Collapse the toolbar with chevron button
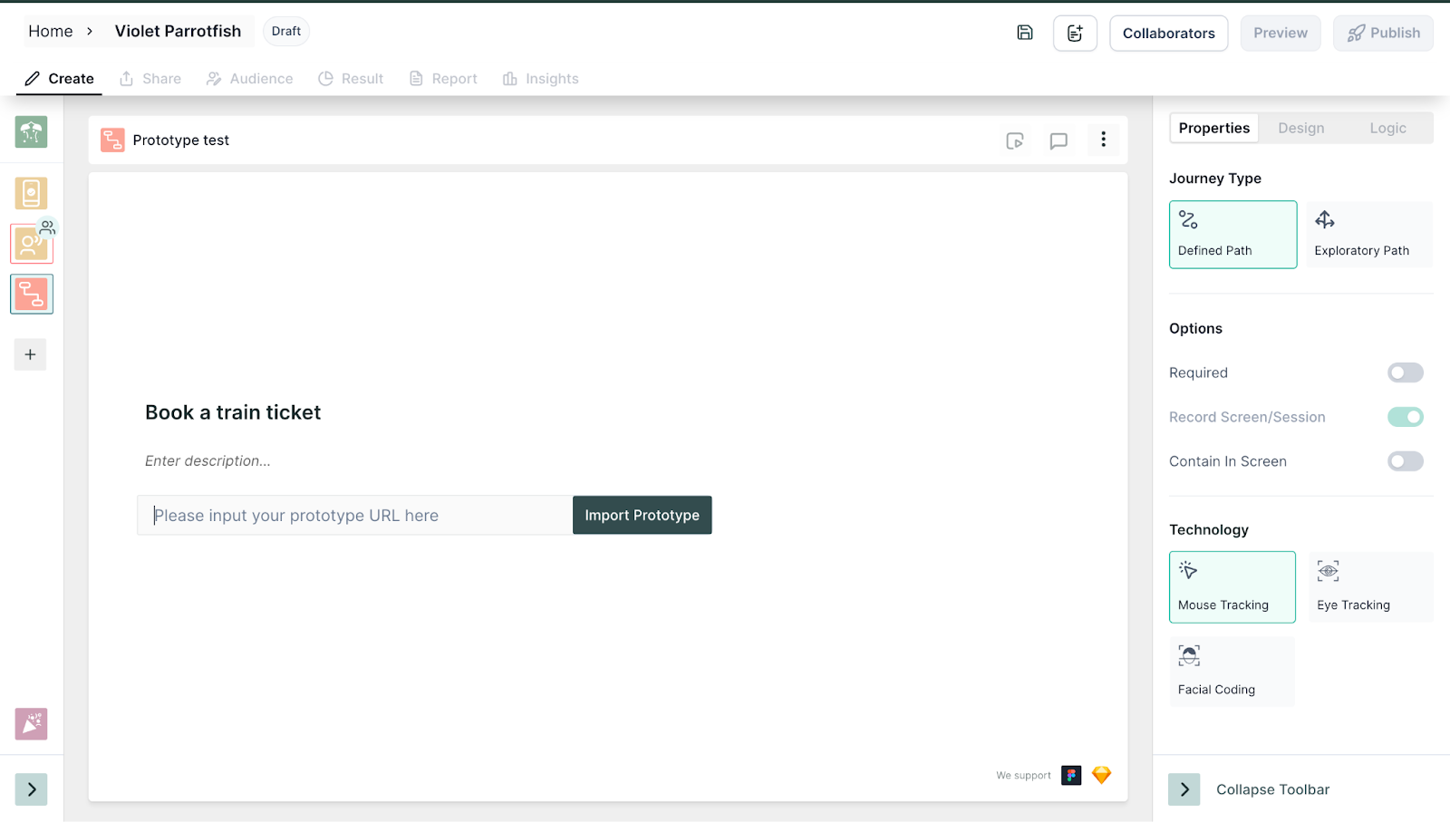 click(x=1184, y=789)
